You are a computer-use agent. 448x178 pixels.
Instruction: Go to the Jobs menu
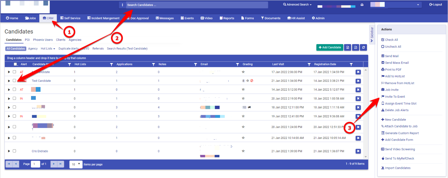click(x=30, y=18)
